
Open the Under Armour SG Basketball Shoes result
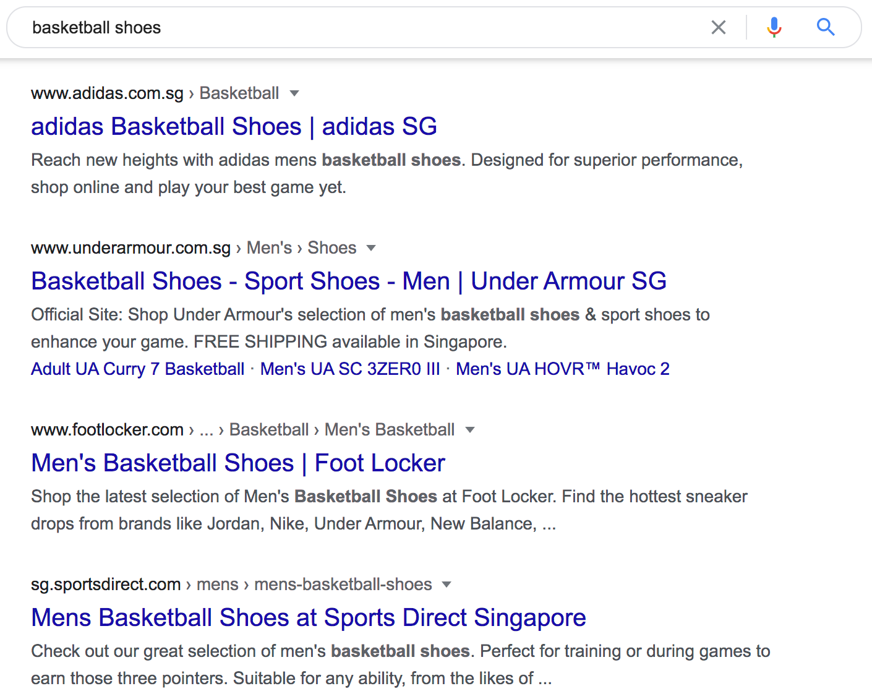(x=349, y=281)
